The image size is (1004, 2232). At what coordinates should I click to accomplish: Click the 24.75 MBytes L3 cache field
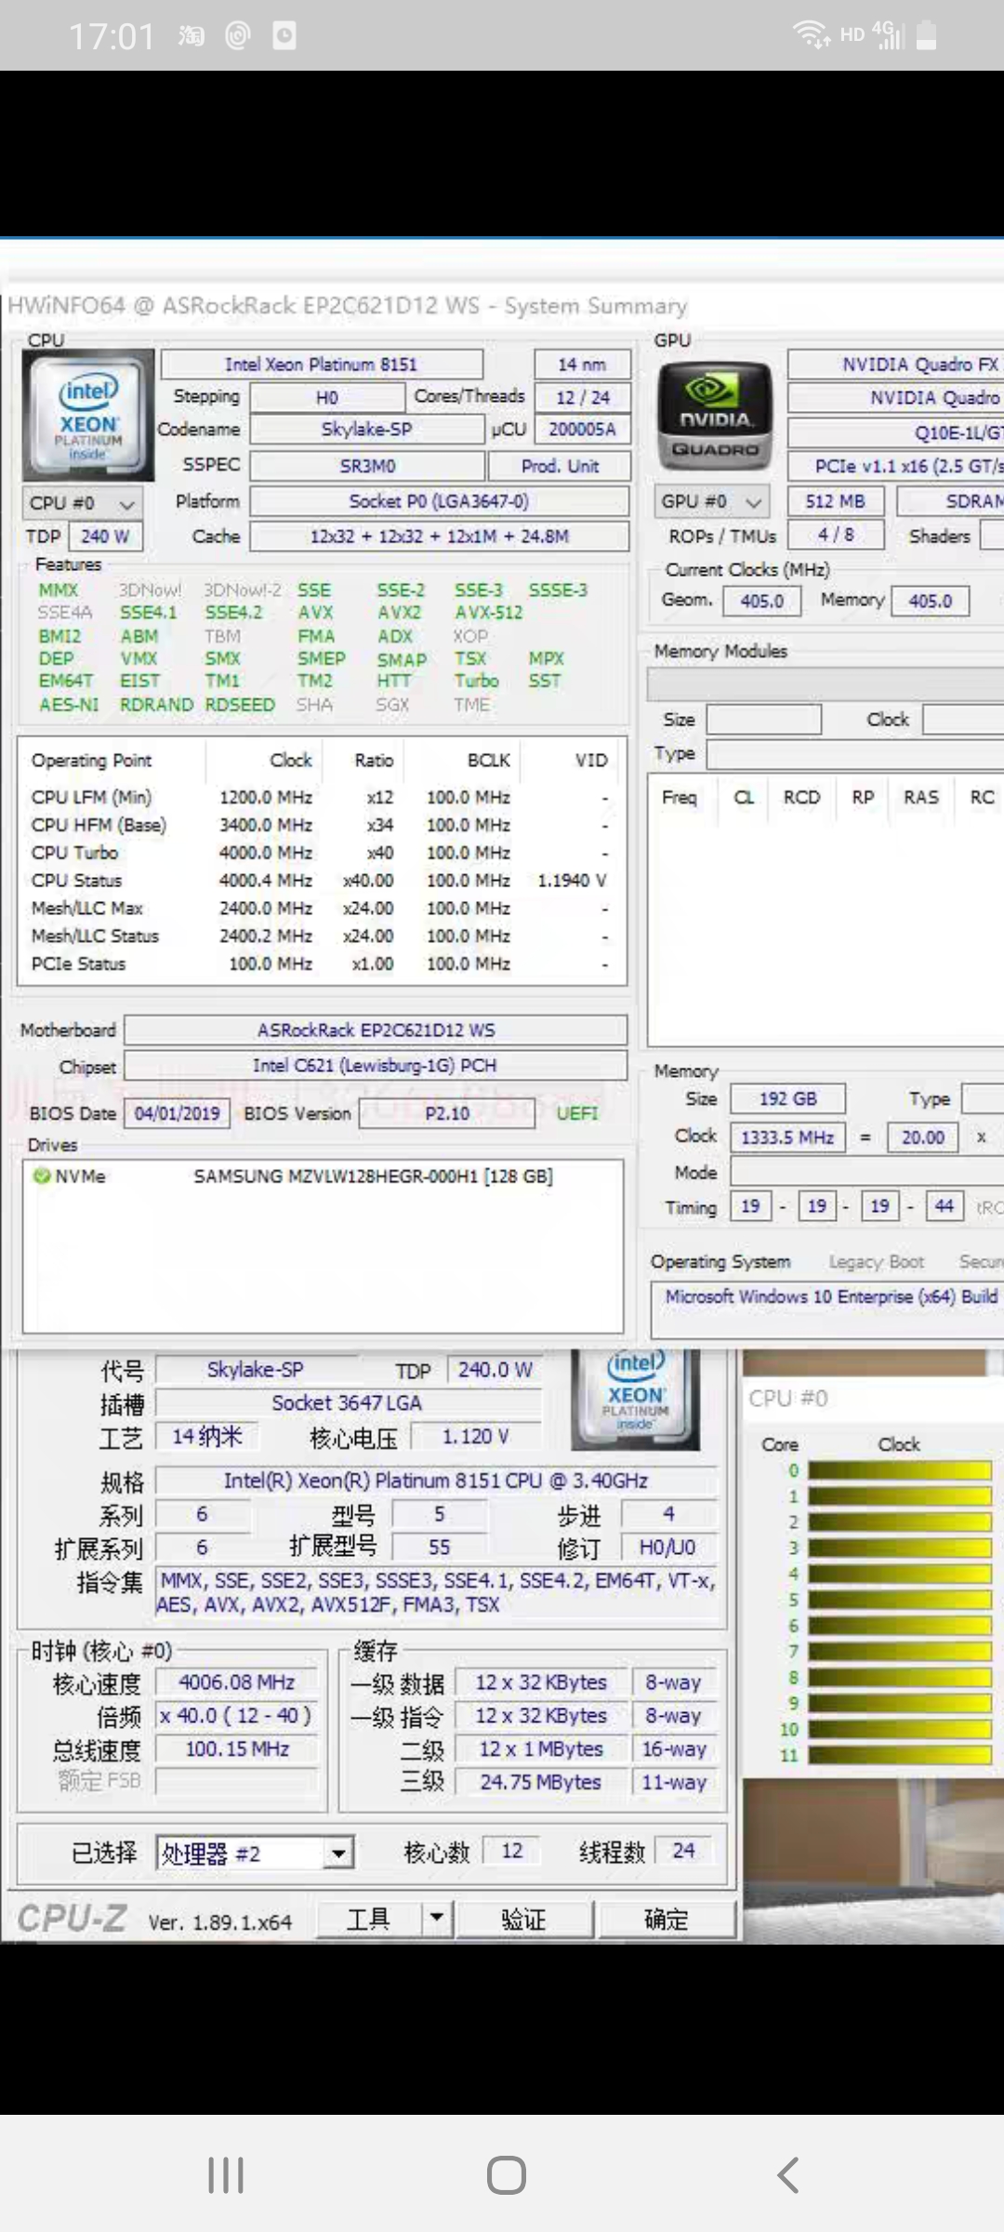(x=540, y=1782)
